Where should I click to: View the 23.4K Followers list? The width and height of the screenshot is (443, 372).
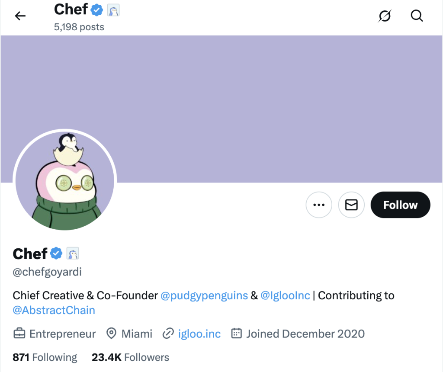(x=130, y=357)
